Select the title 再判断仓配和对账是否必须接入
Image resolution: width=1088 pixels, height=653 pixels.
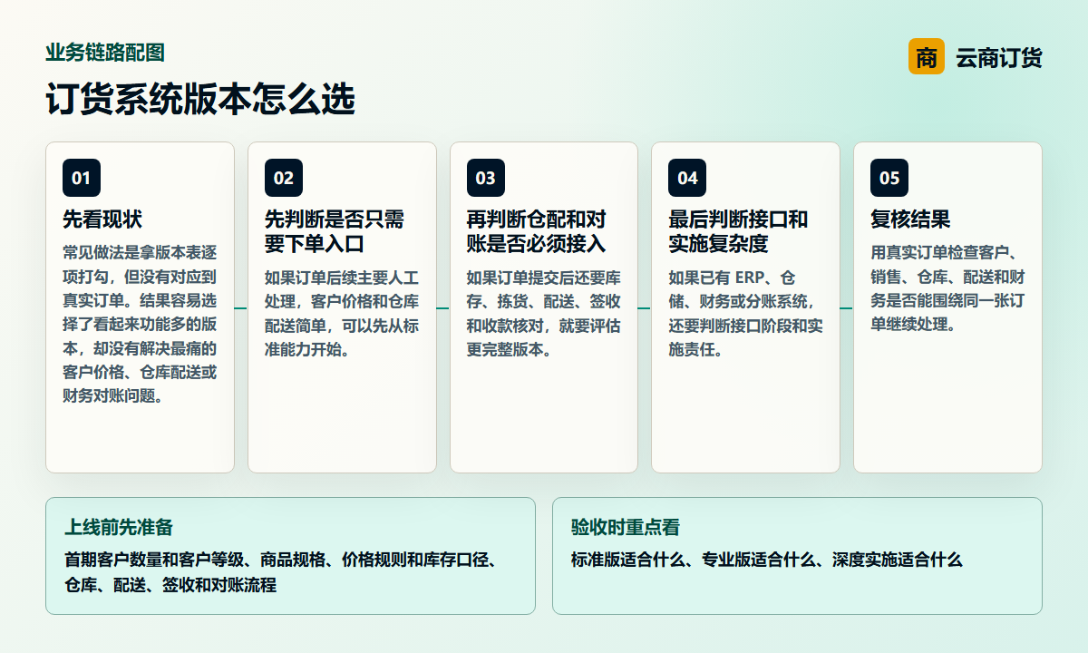pyautogui.click(x=536, y=231)
